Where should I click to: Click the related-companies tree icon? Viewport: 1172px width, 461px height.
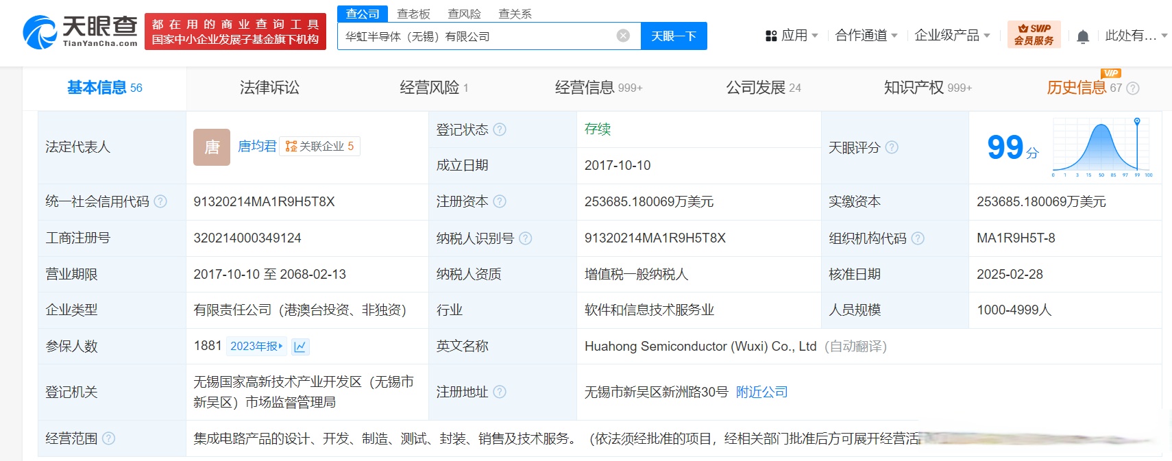pyautogui.click(x=291, y=147)
